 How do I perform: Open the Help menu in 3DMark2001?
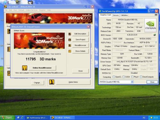click(49, 10)
